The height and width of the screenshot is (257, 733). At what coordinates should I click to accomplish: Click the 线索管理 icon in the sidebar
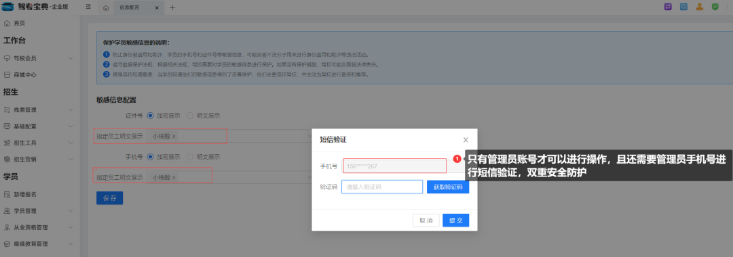click(x=7, y=110)
